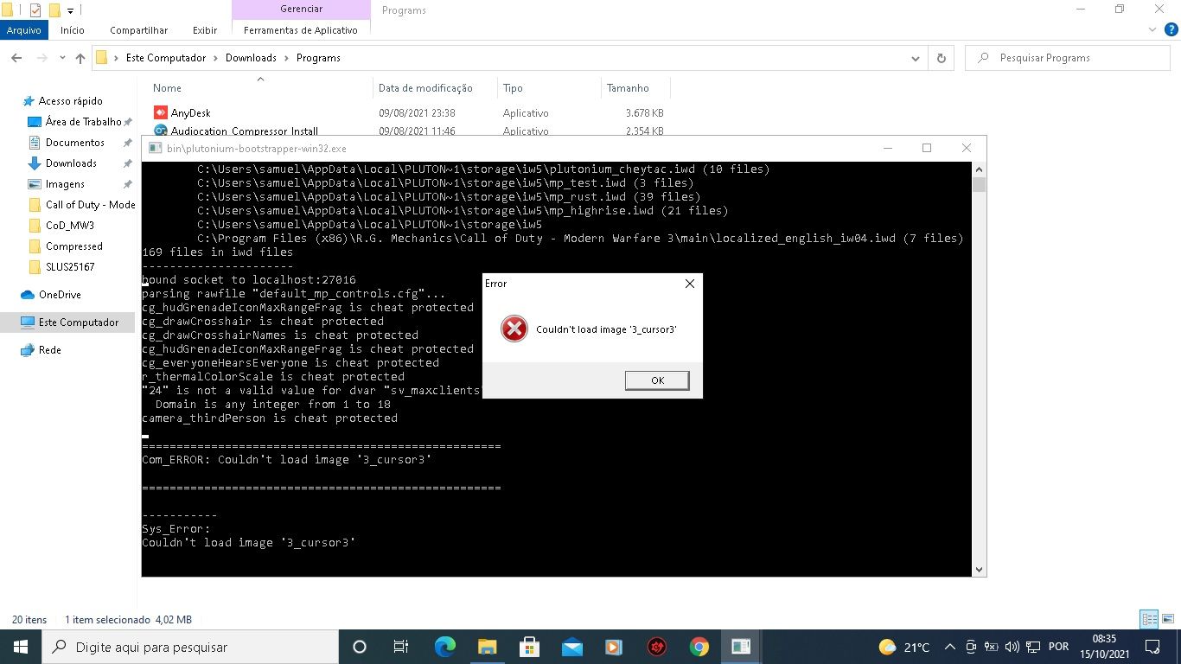Select Imagens in the sidebar

[65, 184]
